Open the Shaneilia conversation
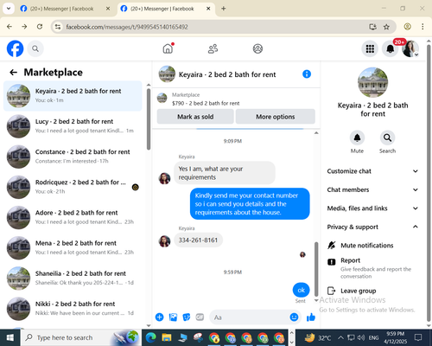432x346 pixels. tap(73, 279)
